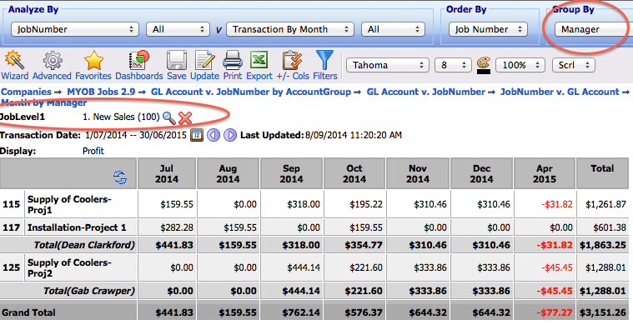Go to previous date period arrow
This screenshot has width=633, height=325.
point(214,135)
